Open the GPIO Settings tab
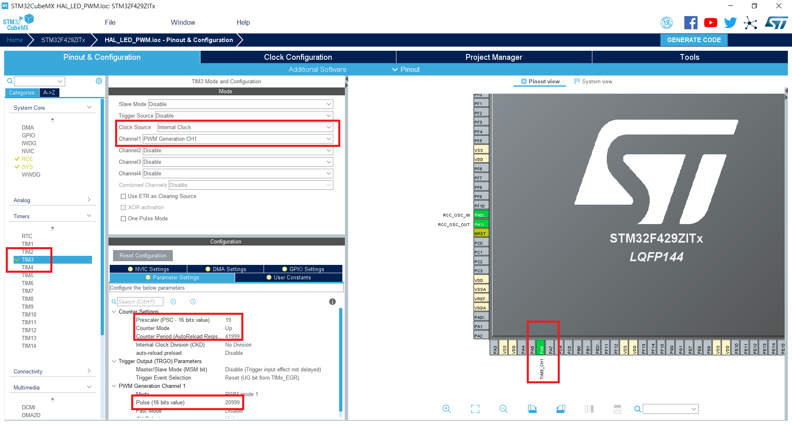The height and width of the screenshot is (425, 792). tap(303, 269)
